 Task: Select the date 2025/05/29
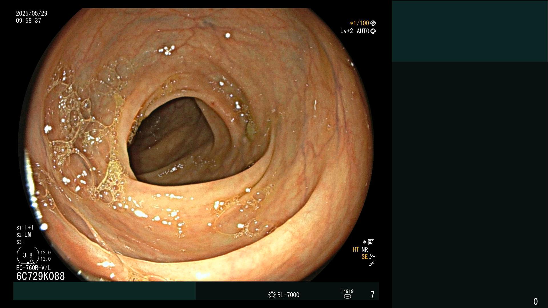click(32, 13)
